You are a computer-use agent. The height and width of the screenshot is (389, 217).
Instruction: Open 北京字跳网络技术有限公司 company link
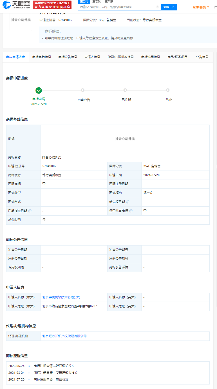coord(61,297)
